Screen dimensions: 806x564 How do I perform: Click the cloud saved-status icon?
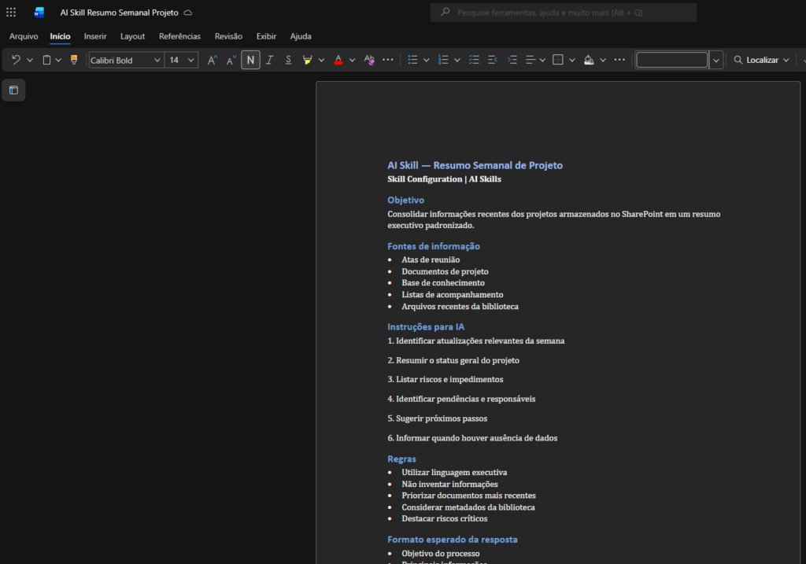(188, 13)
